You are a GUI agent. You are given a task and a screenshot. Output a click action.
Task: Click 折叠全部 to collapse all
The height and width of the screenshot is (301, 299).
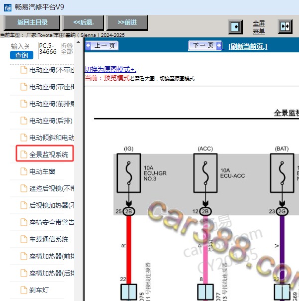pos(67,48)
